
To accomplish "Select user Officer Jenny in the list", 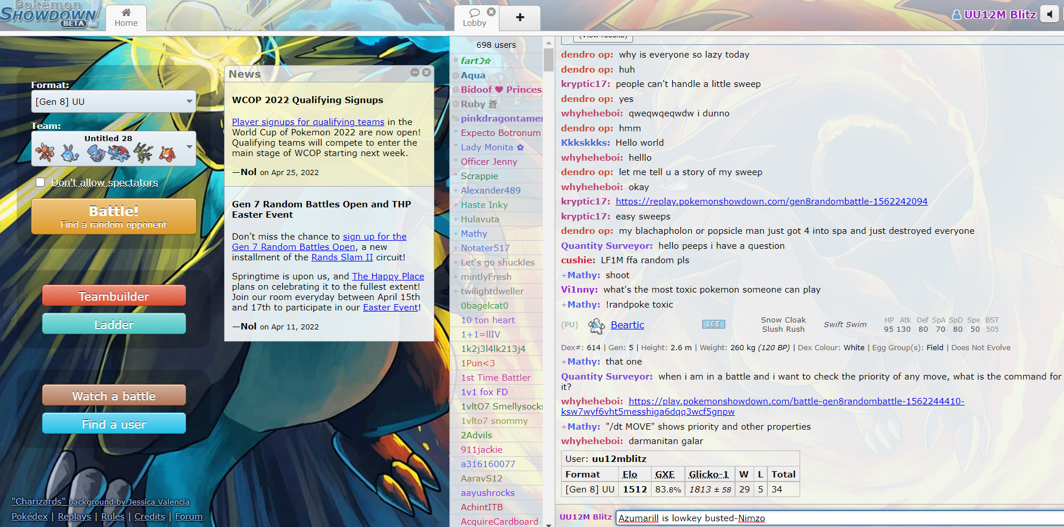I will coord(497,161).
